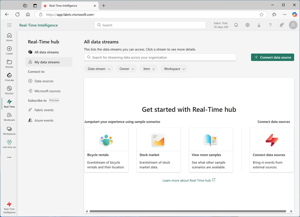Open Azure events under Subscribe to
This screenshot has height=217, width=300.
49,120
